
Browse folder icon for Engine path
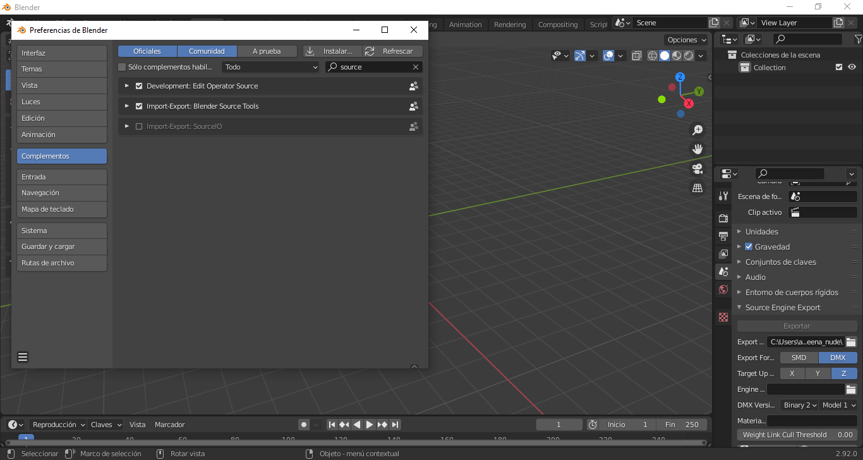click(x=851, y=389)
